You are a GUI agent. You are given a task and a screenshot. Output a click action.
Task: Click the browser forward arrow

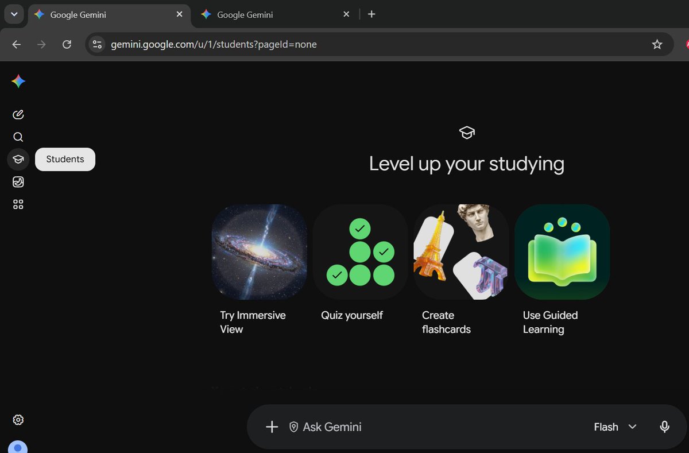point(41,44)
